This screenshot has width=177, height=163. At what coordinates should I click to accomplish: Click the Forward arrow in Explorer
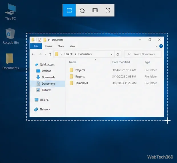pyautogui.click(x=40, y=54)
